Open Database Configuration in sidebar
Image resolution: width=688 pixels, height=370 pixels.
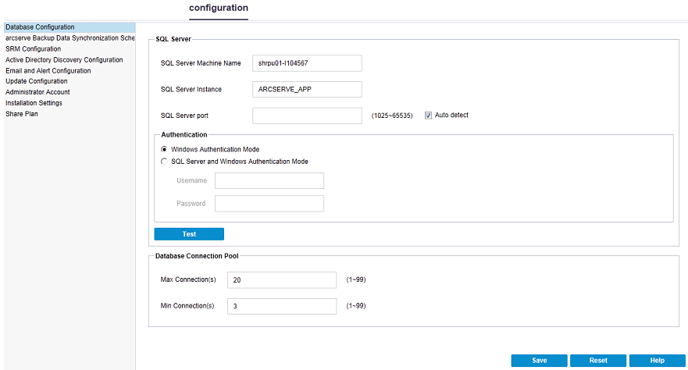[x=40, y=27]
